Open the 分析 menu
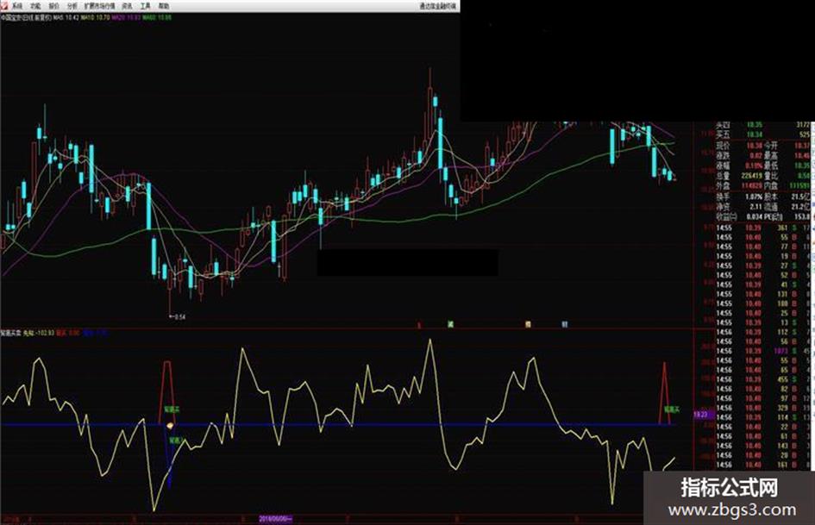Screen dimensions: 815x525 coord(72,6)
